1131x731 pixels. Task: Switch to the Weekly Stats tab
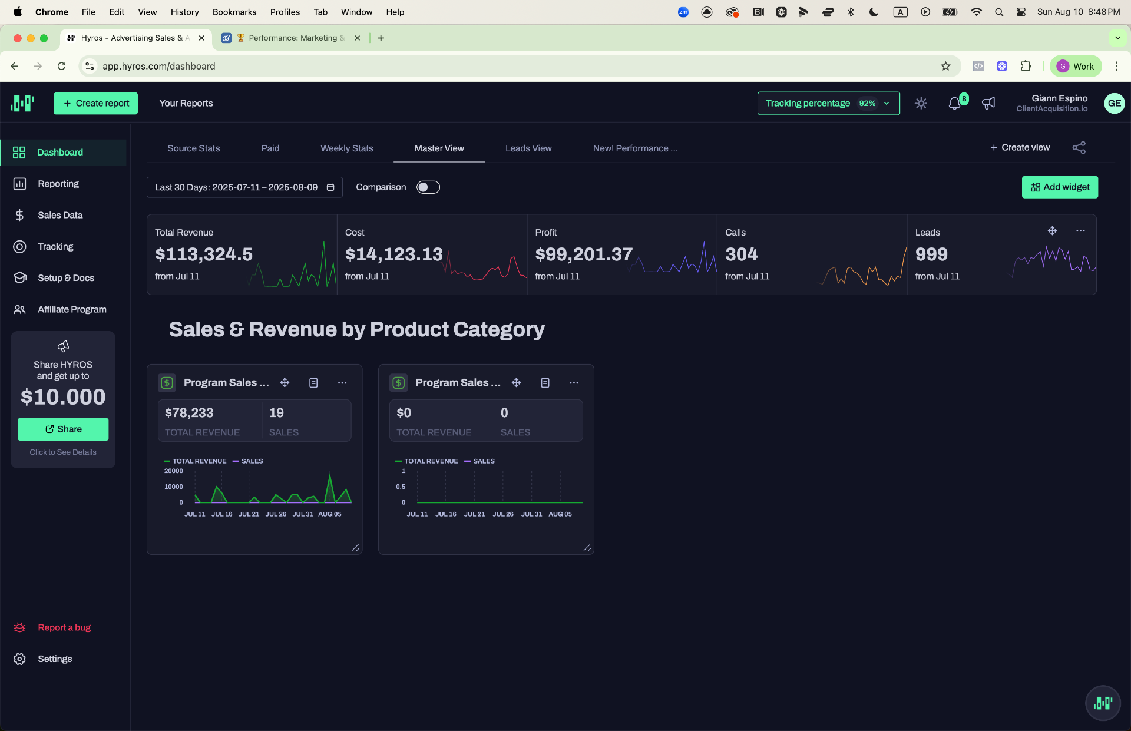click(347, 148)
